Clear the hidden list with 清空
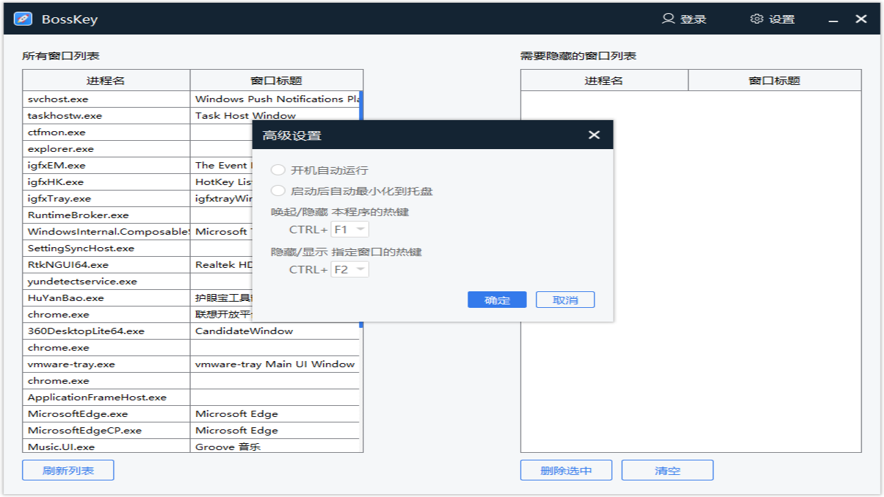This screenshot has height=497, width=884. (x=666, y=469)
